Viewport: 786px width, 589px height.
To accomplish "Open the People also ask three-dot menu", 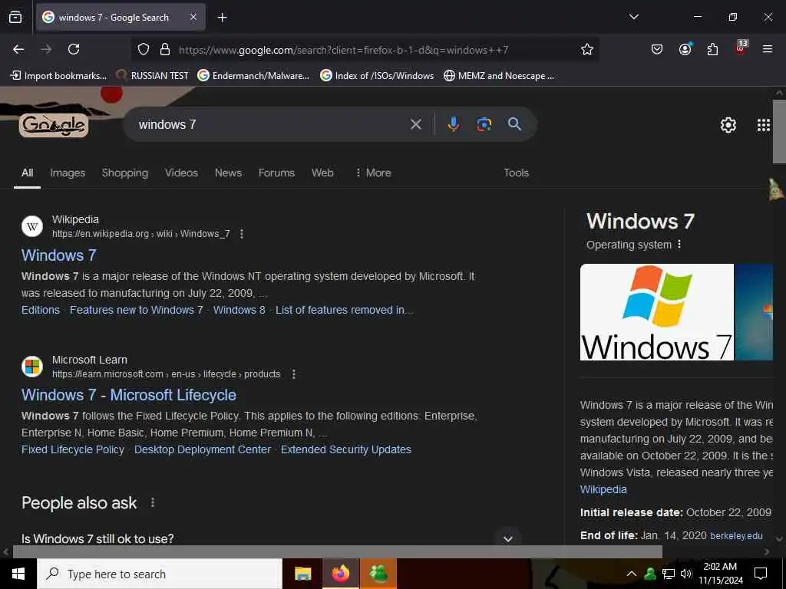I will [153, 502].
